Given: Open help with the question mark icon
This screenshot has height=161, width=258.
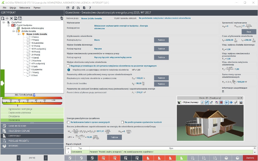Looking at the screenshot, I should pos(90,8).
